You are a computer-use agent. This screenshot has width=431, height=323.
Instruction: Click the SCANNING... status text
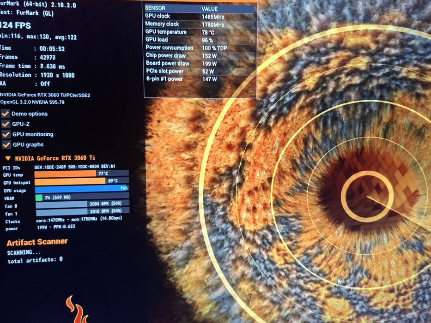[x=24, y=252]
